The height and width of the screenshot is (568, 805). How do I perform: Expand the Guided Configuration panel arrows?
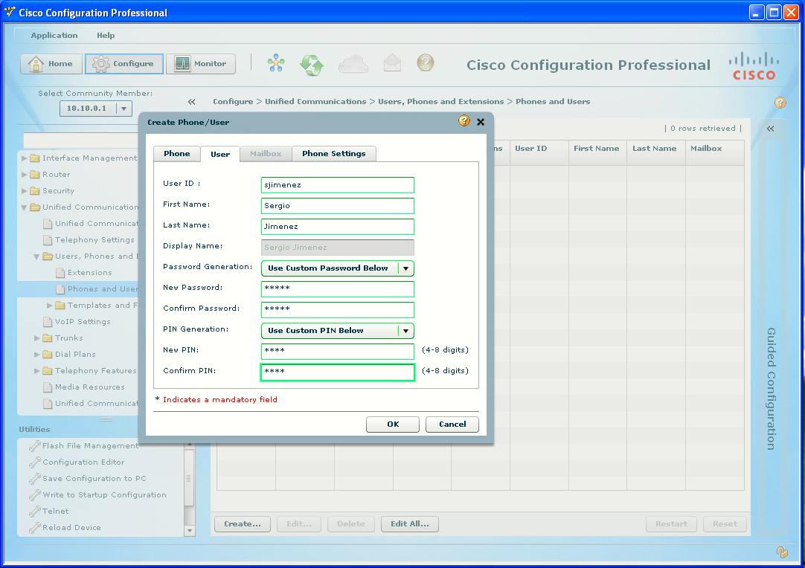771,129
